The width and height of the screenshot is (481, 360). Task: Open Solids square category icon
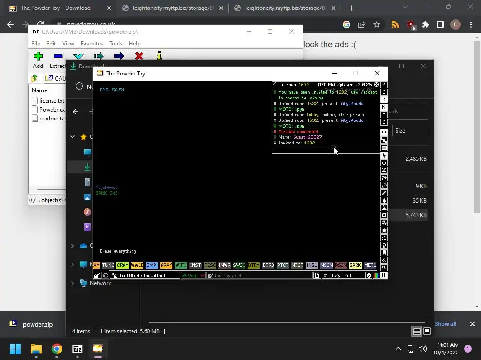(x=384, y=215)
